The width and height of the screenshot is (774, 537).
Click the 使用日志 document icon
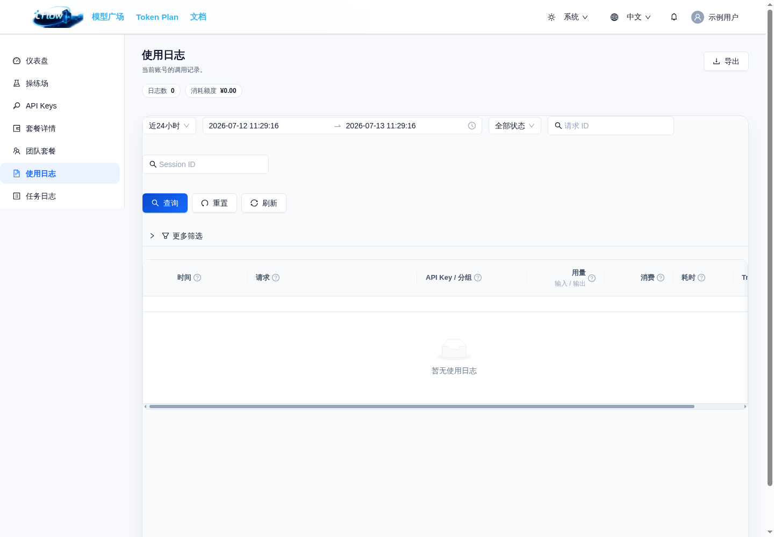point(17,173)
